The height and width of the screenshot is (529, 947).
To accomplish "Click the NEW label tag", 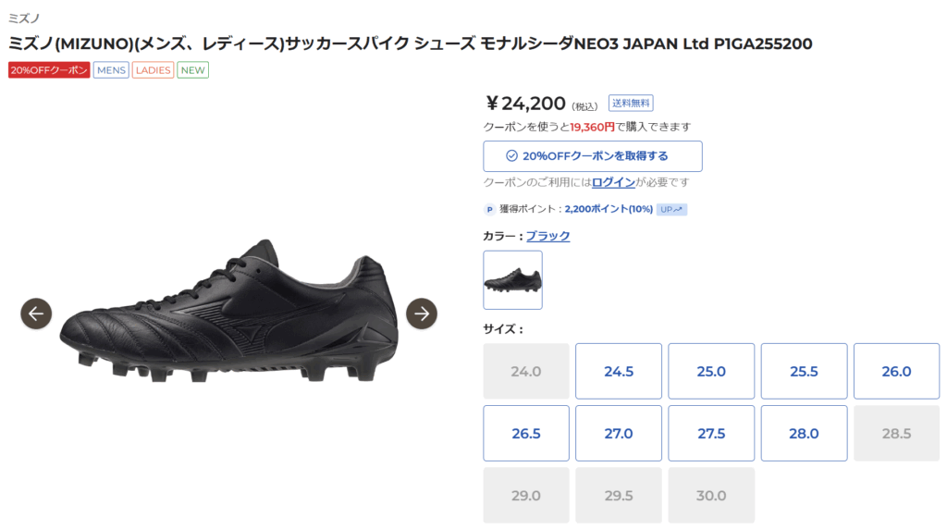I will pos(192,70).
